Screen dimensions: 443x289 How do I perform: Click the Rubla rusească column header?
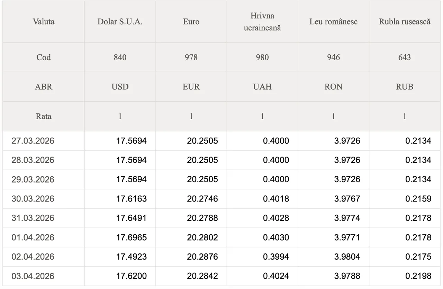[x=405, y=22]
